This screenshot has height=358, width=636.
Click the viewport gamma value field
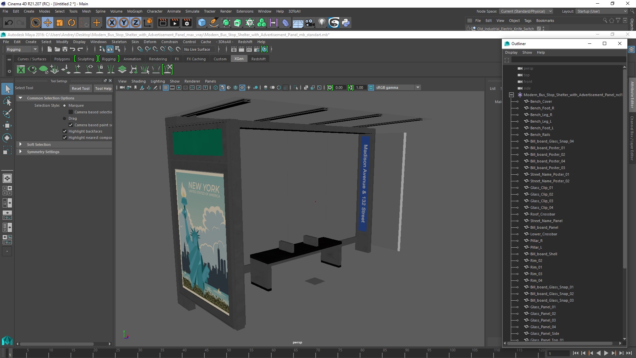point(359,88)
